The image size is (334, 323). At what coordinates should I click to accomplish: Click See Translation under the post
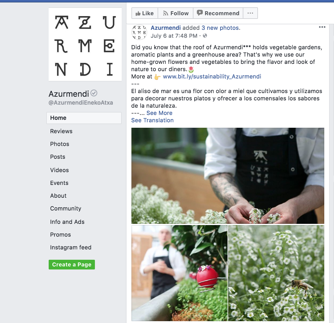point(152,120)
